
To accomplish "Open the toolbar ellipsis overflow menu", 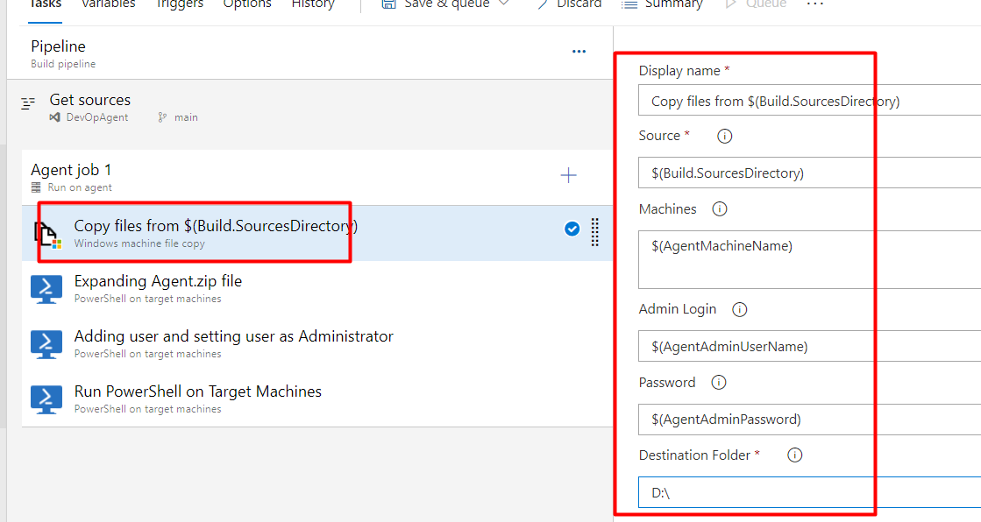I will click(x=815, y=4).
